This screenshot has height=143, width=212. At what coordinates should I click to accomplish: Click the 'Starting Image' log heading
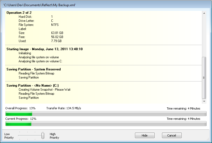(44, 49)
